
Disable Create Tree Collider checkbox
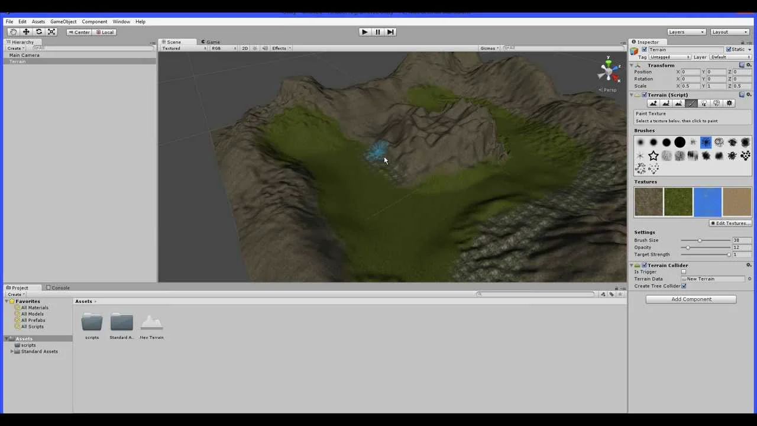684,286
